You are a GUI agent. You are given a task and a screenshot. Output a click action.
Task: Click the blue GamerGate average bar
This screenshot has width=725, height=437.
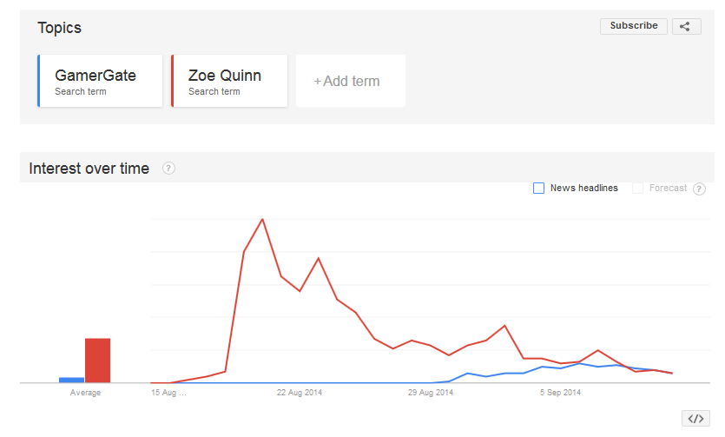(71, 380)
